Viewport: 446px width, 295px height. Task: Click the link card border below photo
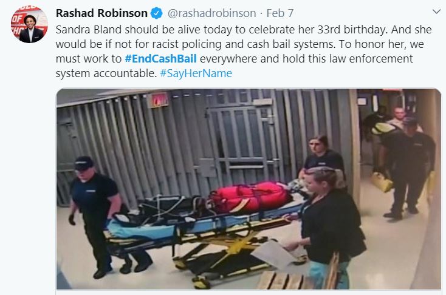[x=249, y=292]
